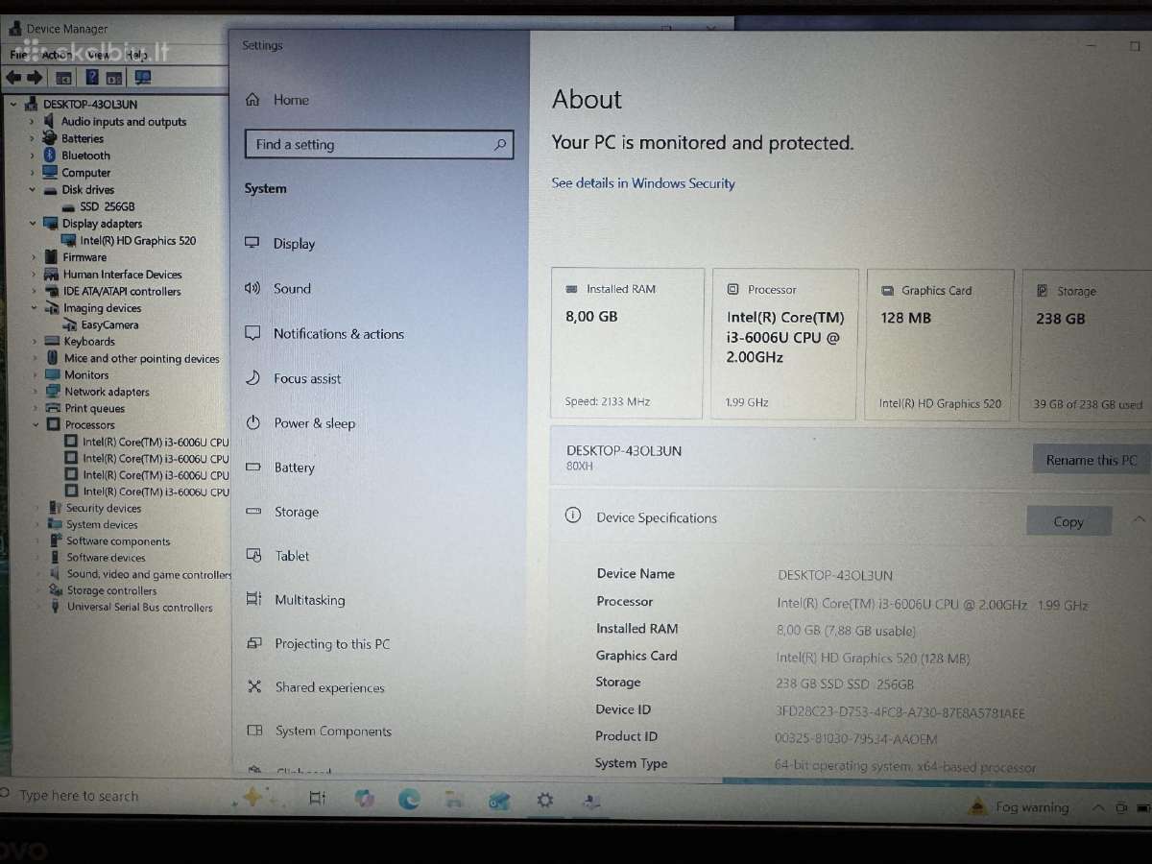Click Device ID value 3FD28C23

click(900, 712)
